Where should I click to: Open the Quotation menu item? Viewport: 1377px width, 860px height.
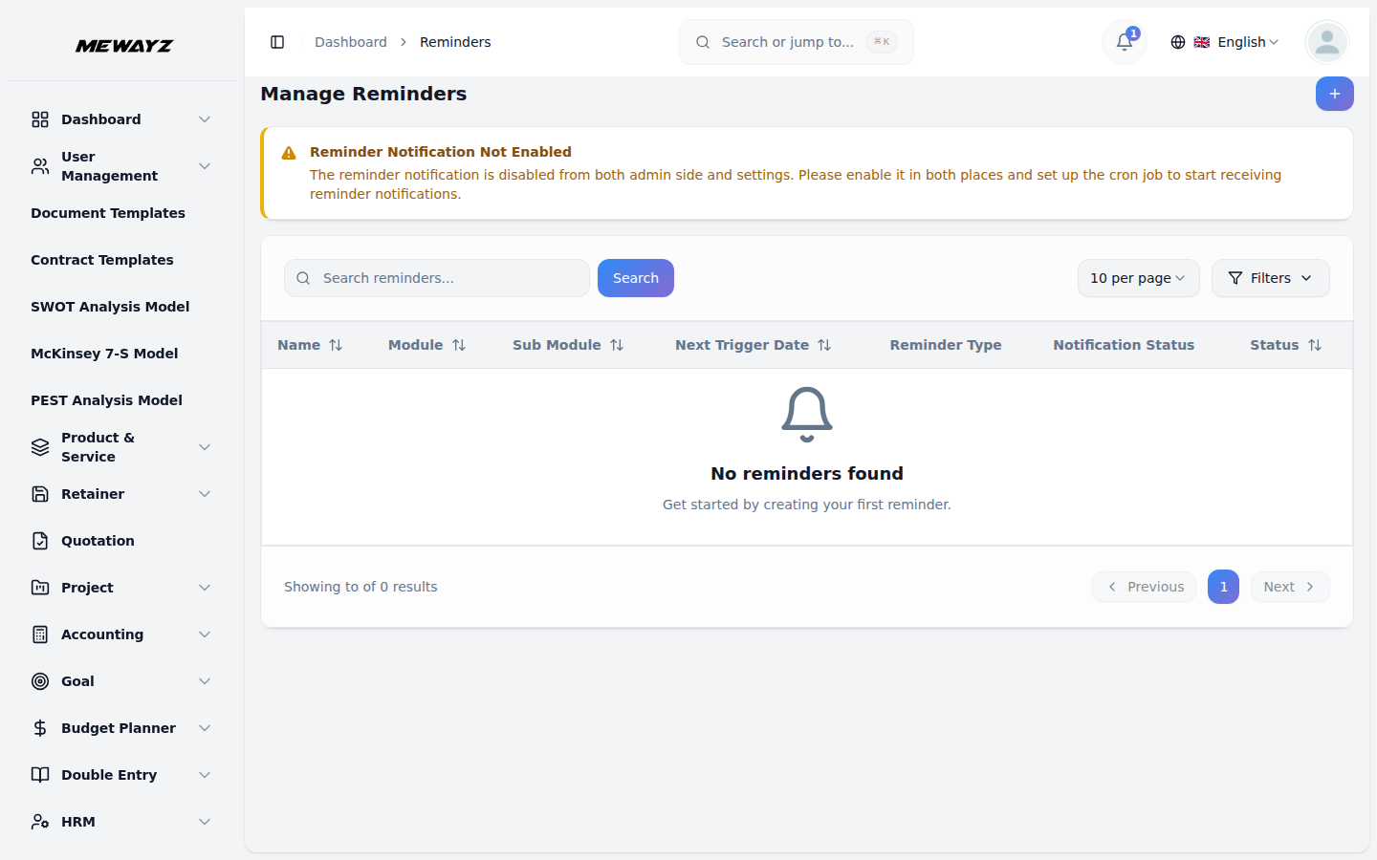pos(122,541)
